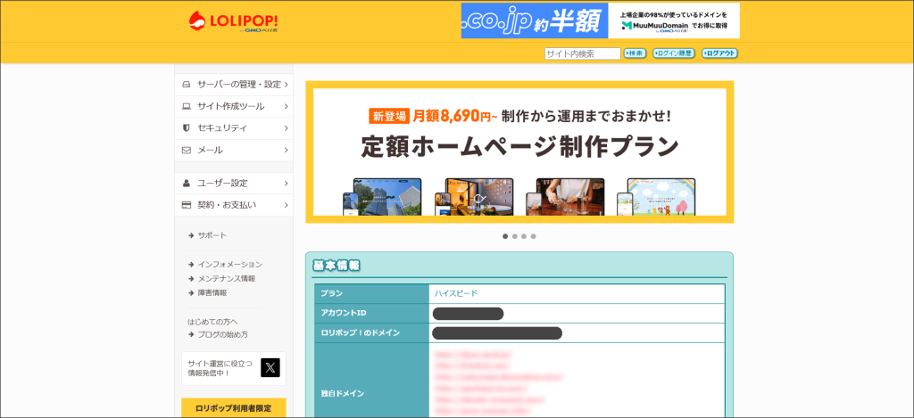Screen dimensions: 914x418
Task: Click サイト運営に役立つ情報発信中 text
Action: 220,368
